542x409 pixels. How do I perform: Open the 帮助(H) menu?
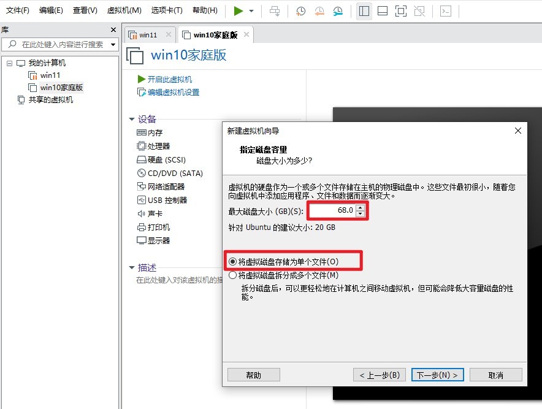tap(205, 10)
